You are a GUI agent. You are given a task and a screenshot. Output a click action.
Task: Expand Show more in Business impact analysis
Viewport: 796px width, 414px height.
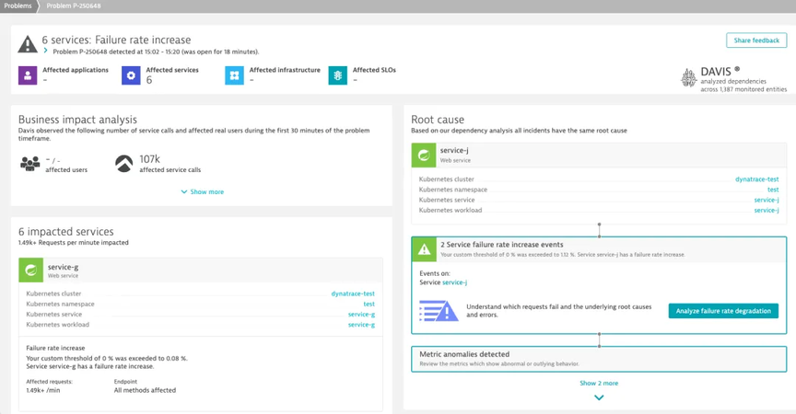click(x=202, y=191)
